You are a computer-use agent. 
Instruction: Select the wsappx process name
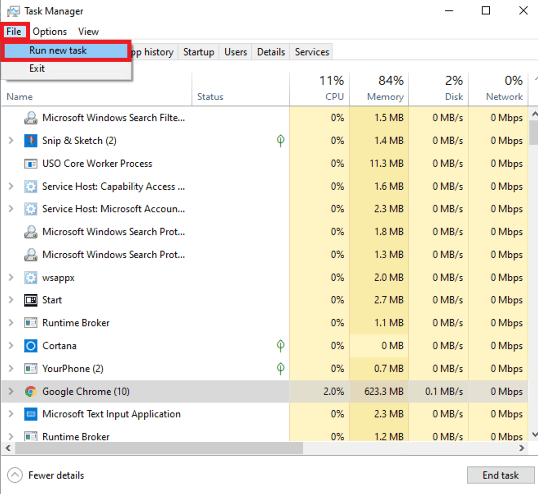[58, 278]
